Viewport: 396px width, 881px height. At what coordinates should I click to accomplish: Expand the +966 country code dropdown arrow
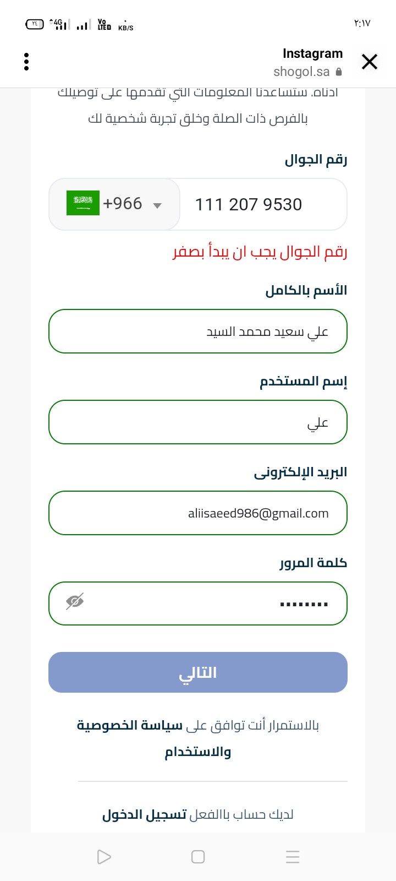[157, 205]
